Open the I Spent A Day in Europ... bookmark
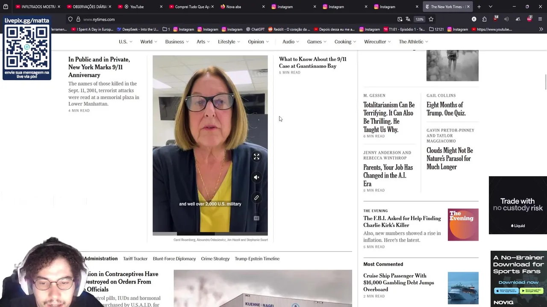 click(92, 29)
